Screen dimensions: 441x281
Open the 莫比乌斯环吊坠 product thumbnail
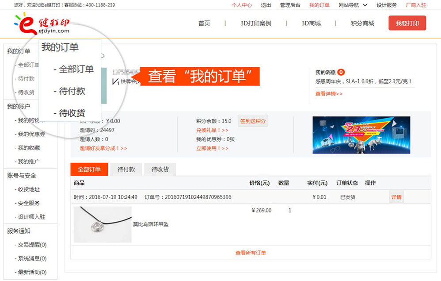pos(103,224)
